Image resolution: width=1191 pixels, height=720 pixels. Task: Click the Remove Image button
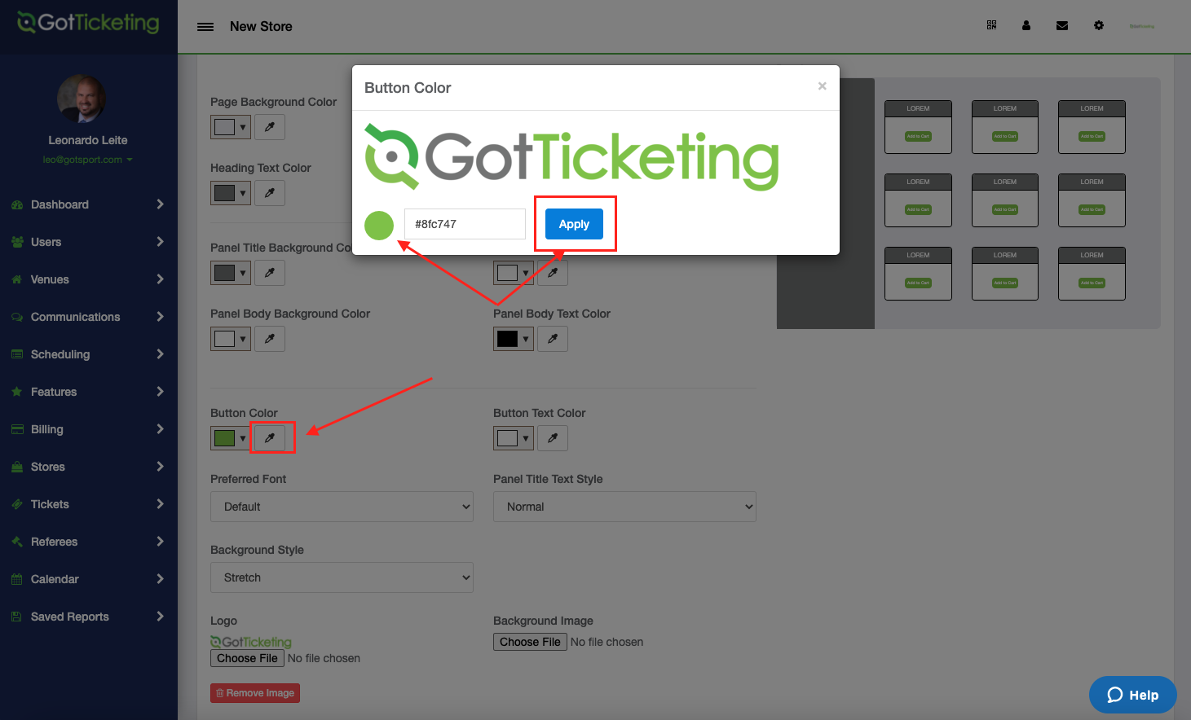(x=255, y=693)
